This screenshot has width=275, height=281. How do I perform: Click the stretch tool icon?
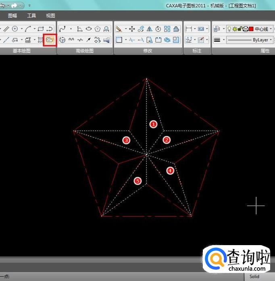point(150,40)
